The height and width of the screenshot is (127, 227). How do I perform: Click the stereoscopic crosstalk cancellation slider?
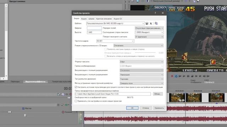145,53
